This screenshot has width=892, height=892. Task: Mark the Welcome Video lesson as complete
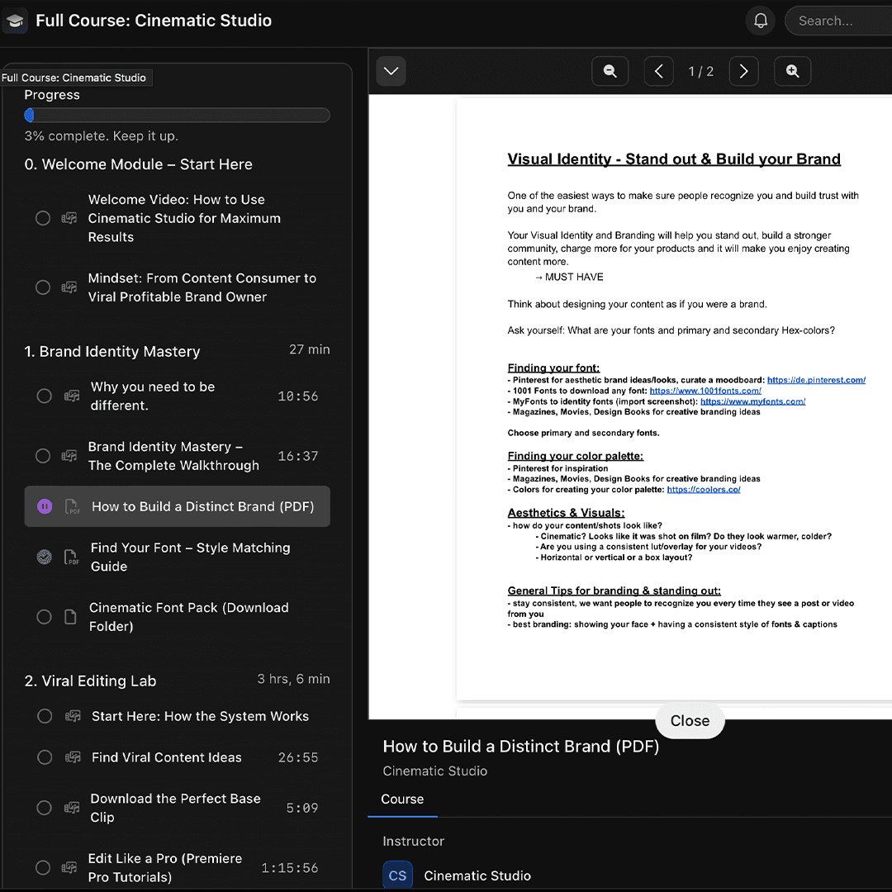point(43,218)
